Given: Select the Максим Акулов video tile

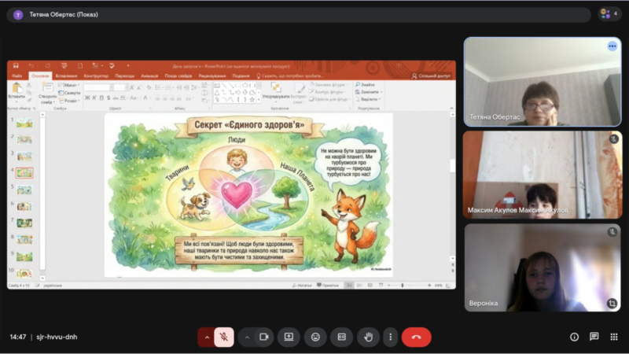Looking at the screenshot, I should (x=543, y=175).
